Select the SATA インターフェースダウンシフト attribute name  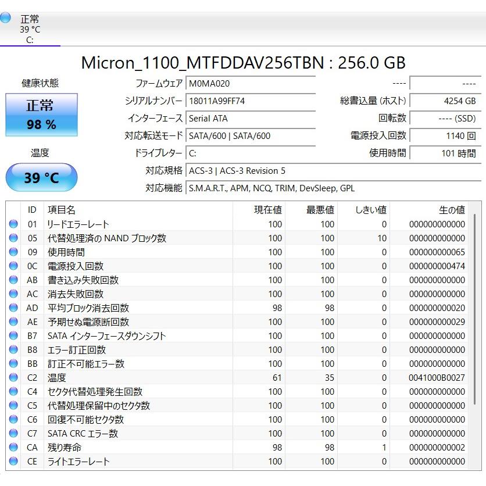click(x=106, y=335)
